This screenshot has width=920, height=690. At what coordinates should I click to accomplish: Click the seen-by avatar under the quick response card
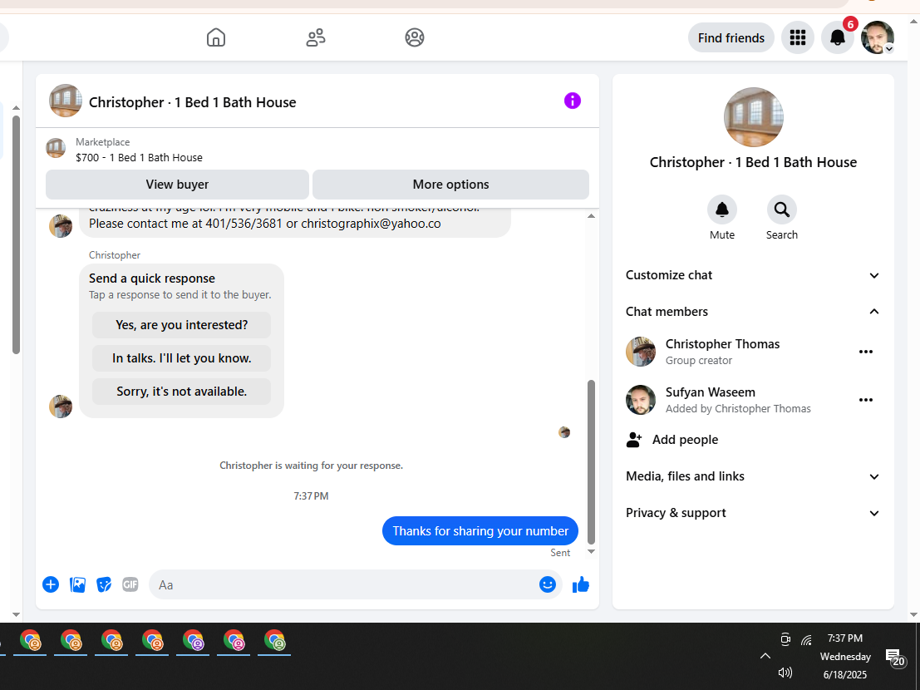pos(564,432)
